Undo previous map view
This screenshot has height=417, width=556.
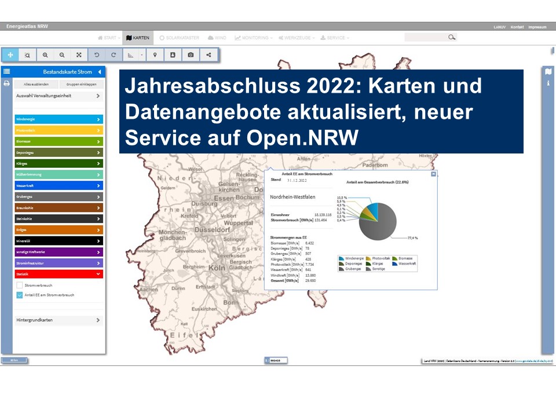[97, 55]
